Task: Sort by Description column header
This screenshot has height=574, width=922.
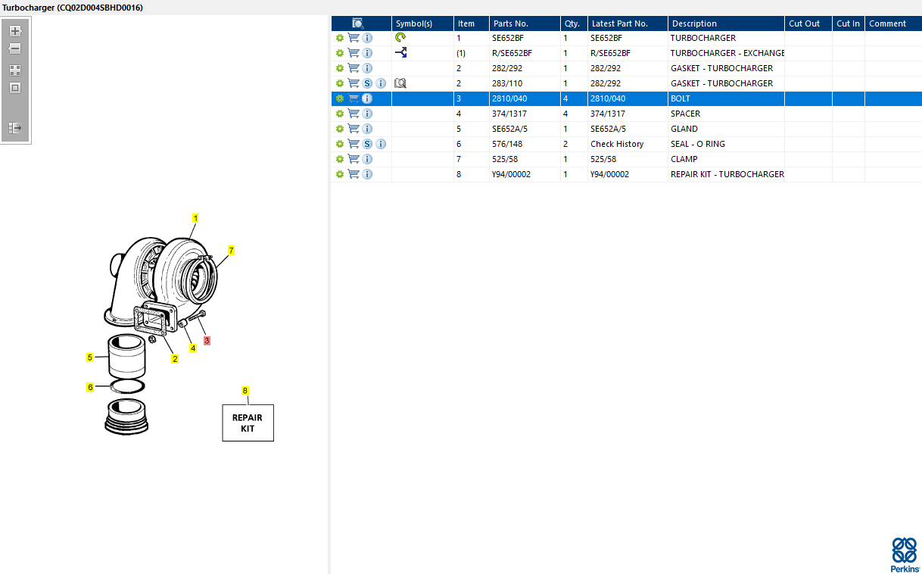Action: point(726,23)
